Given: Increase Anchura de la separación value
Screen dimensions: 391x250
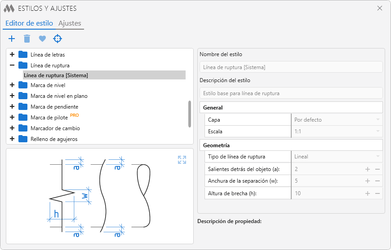Looking at the screenshot, I should click(367, 181).
